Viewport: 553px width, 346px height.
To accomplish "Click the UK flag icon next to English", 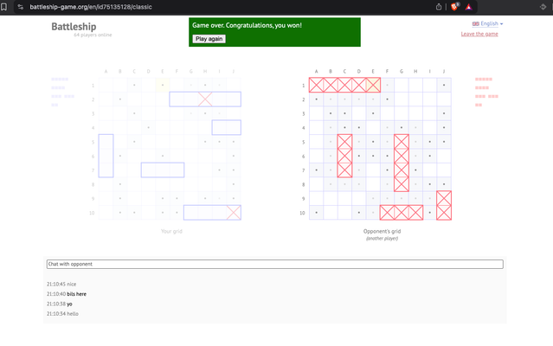I will pyautogui.click(x=476, y=23).
